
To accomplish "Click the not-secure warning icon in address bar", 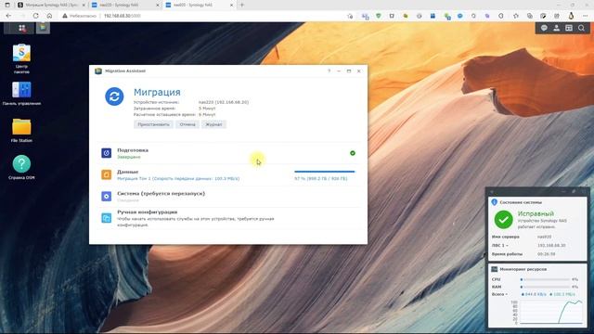I will coord(65,16).
